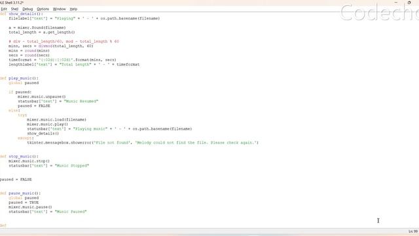Image resolution: width=419 pixels, height=236 pixels.
Task: Click the show_details function definition line
Action: click(22, 14)
